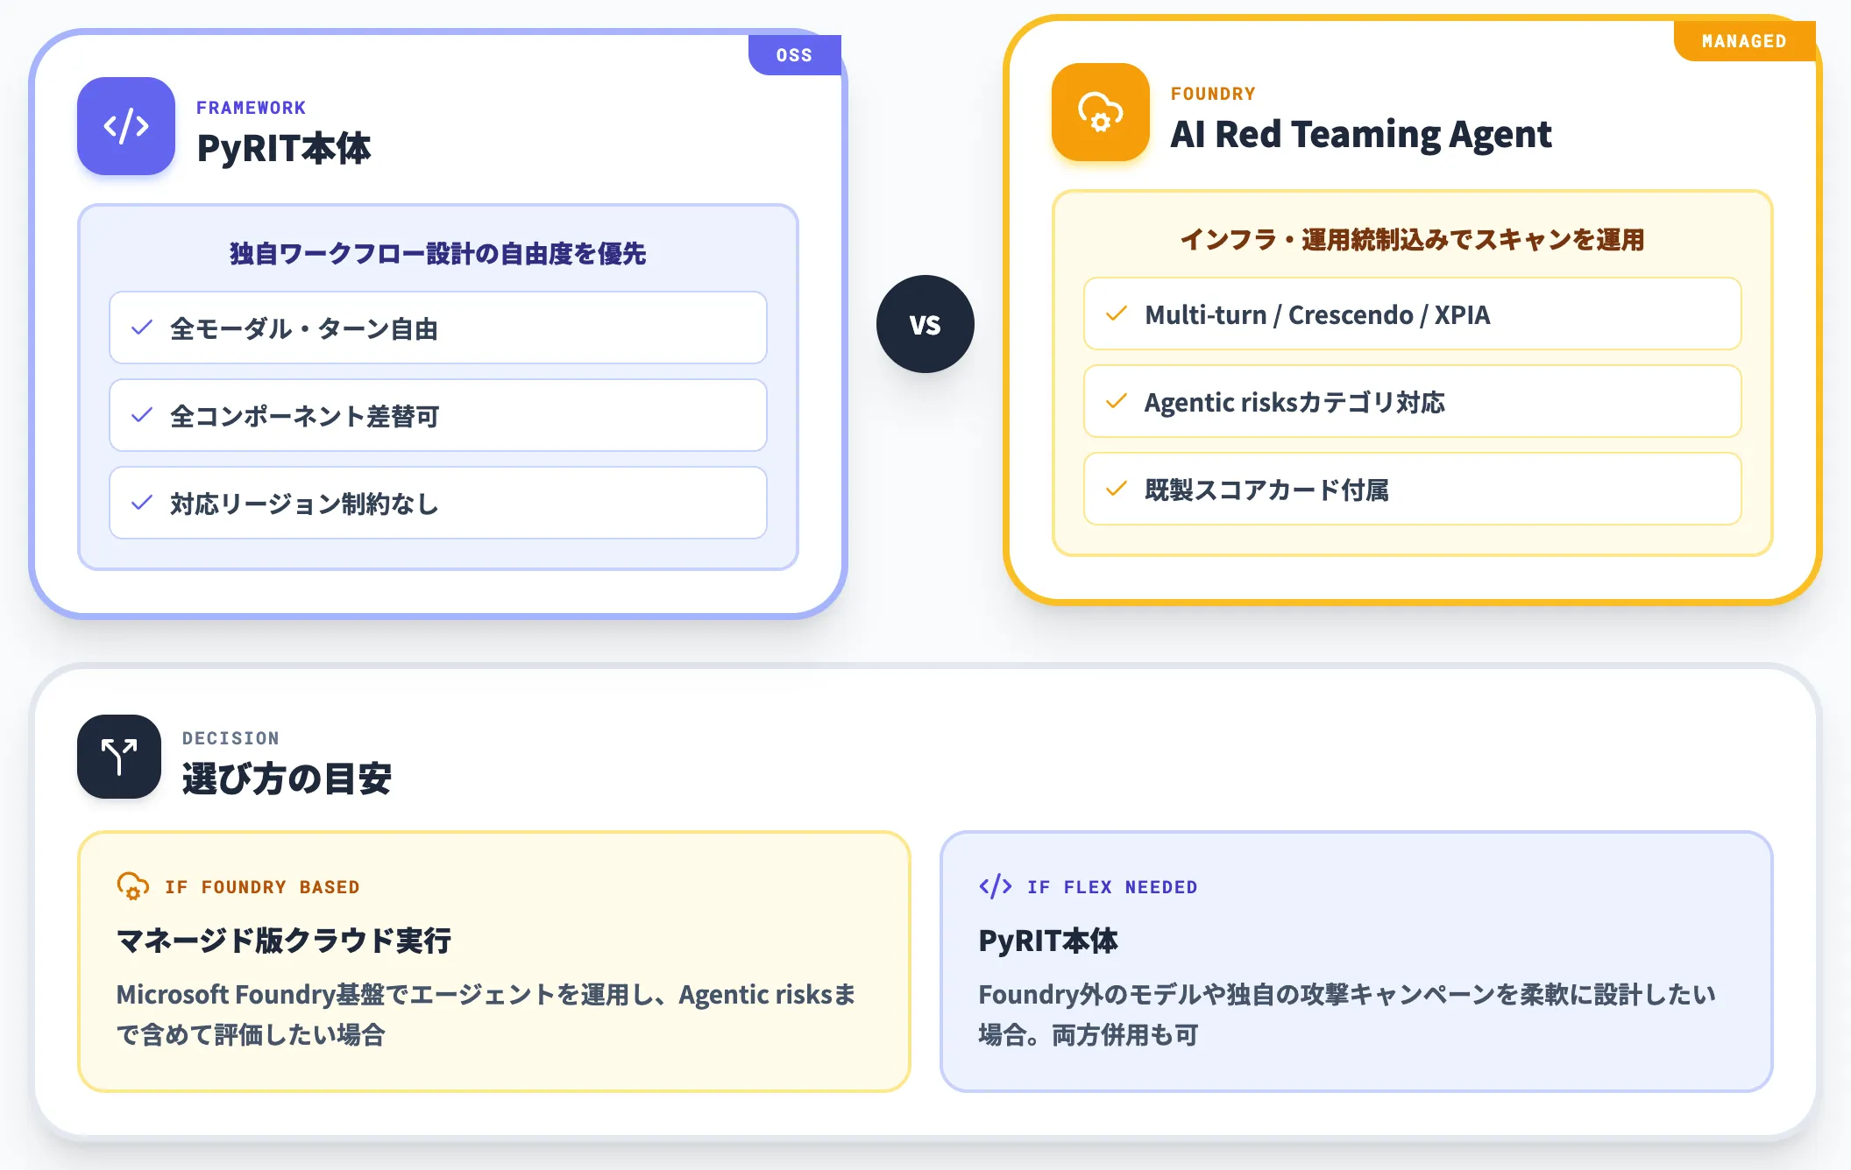
Task: Click the FRAMEWORK label
Action: point(252,108)
